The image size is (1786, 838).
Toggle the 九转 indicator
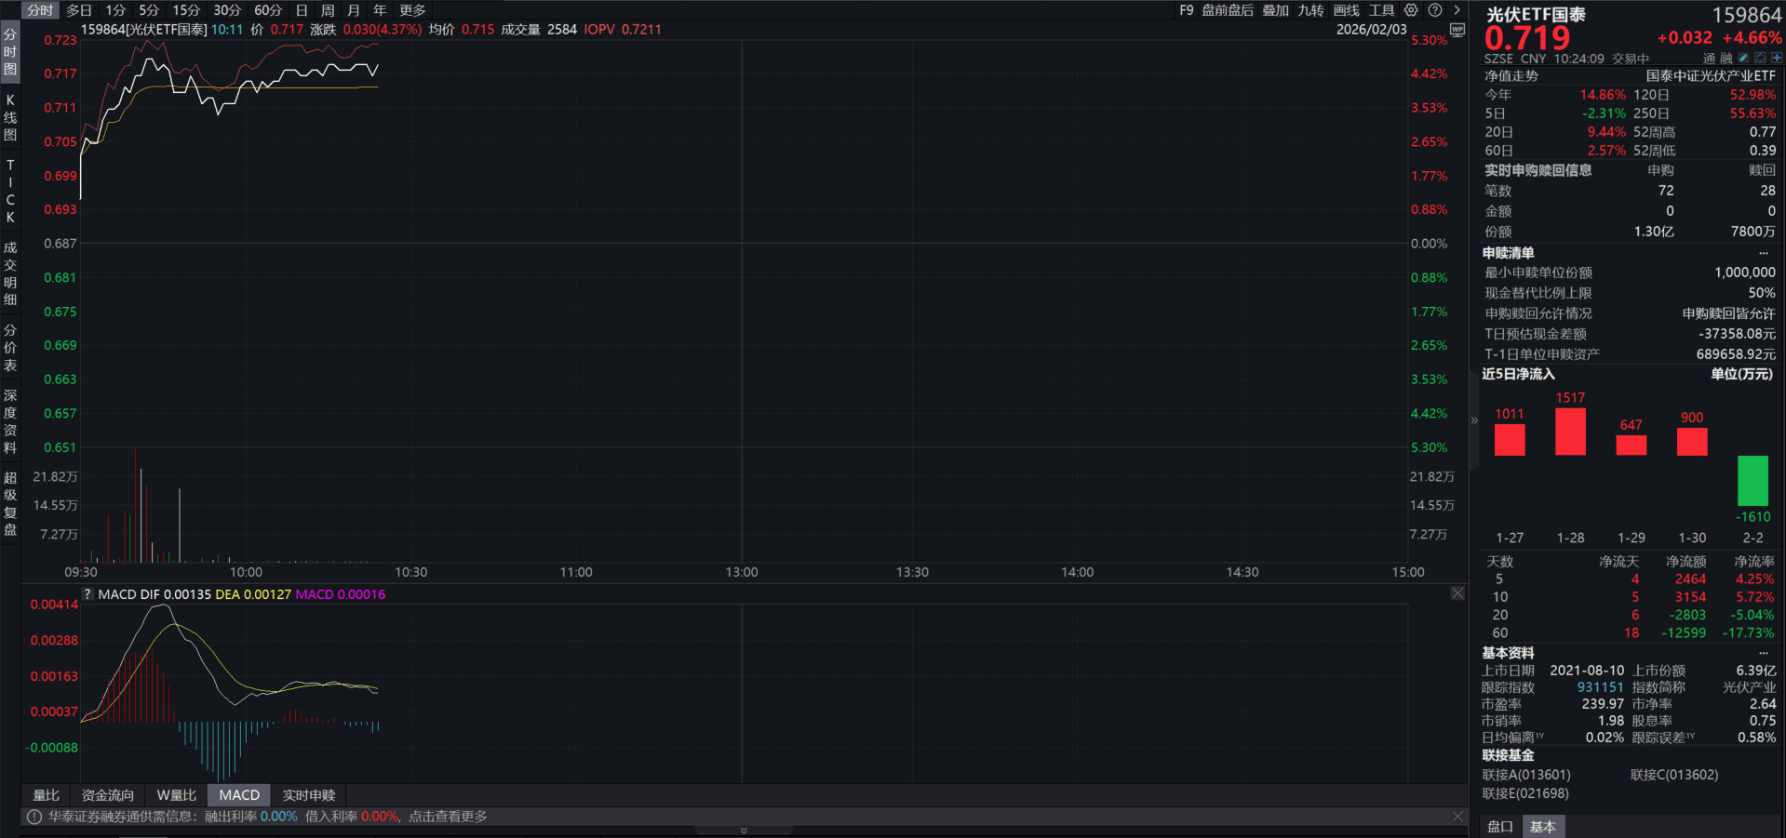click(x=1310, y=10)
